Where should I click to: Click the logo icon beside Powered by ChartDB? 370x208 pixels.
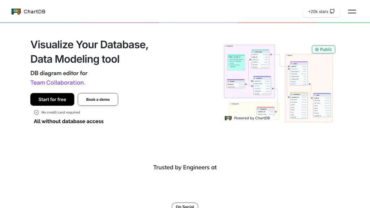[228, 118]
